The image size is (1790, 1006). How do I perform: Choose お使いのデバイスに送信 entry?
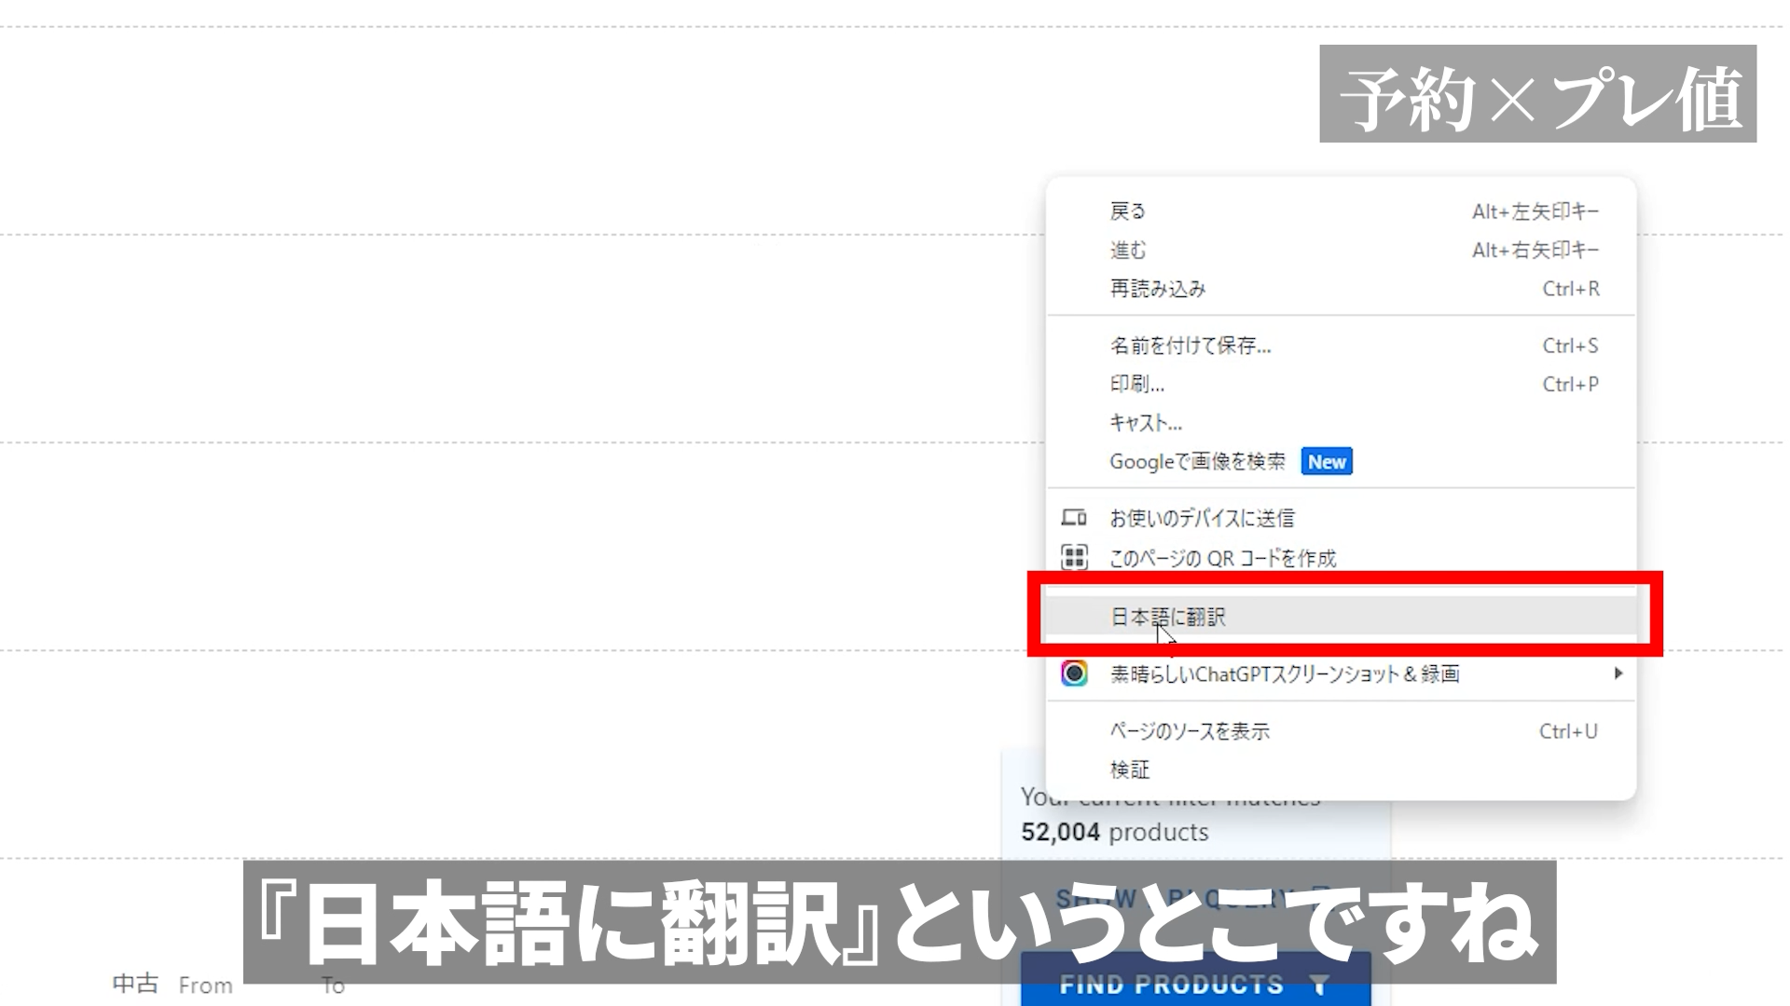click(1201, 519)
